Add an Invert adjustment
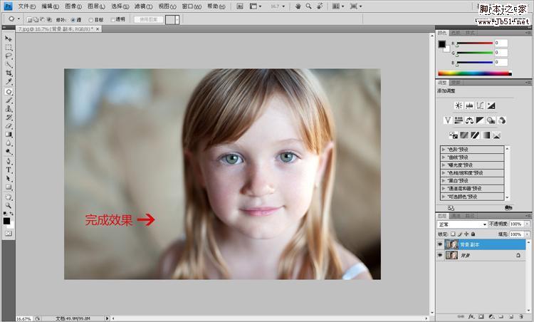This screenshot has width=534, height=322. 454,135
